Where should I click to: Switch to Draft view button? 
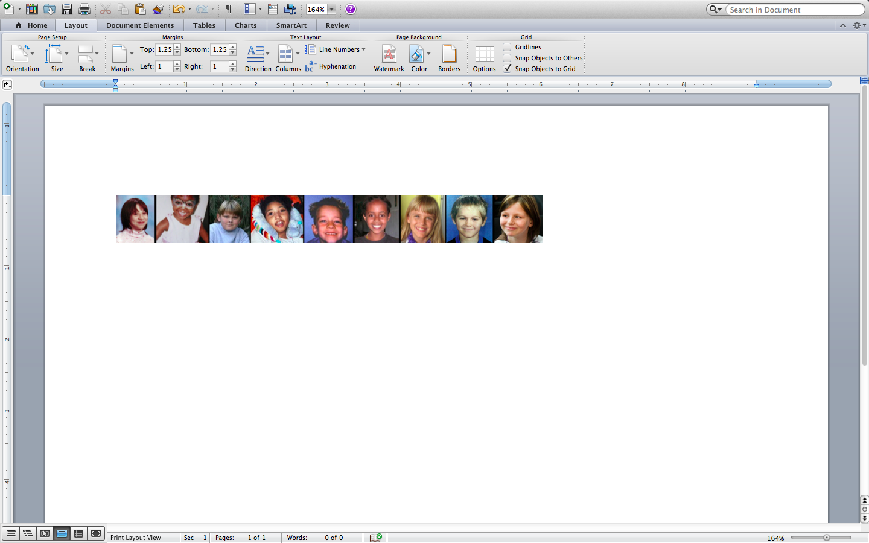click(x=11, y=533)
